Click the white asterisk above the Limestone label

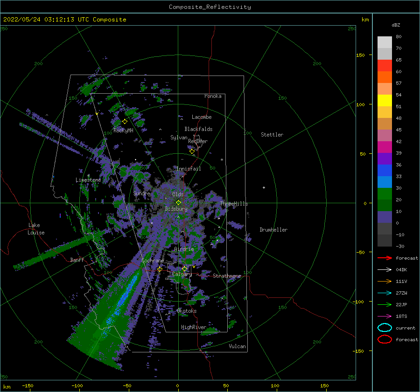pos(88,176)
